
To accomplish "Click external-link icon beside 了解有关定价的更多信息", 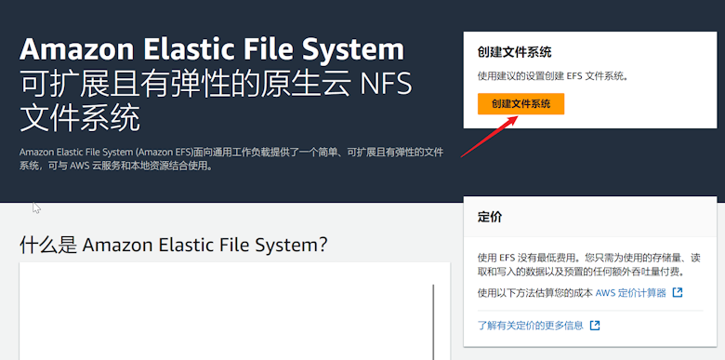I will (x=595, y=326).
